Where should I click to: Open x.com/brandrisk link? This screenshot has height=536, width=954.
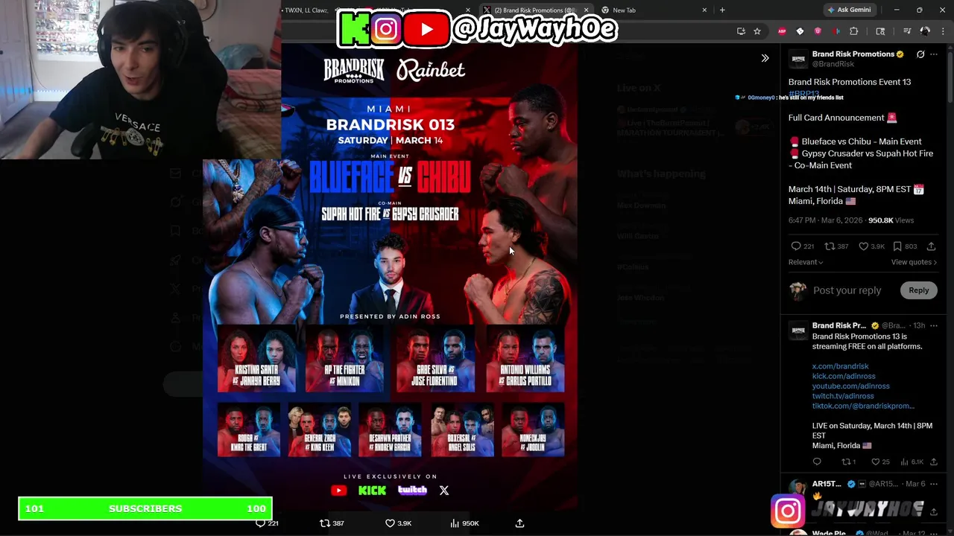pos(840,366)
